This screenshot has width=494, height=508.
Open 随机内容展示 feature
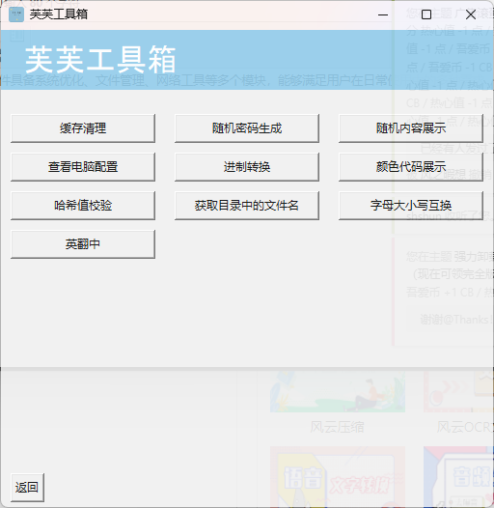click(x=411, y=128)
